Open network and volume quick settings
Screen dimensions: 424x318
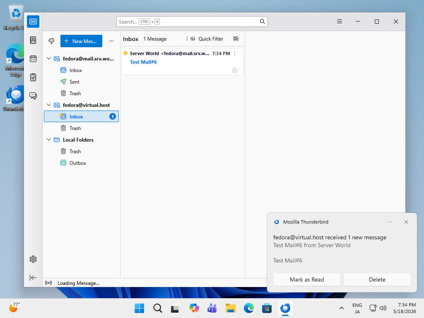(x=378, y=308)
